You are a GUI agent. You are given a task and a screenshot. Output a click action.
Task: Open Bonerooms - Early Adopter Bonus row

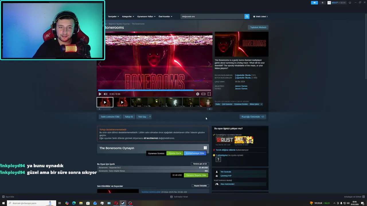pyautogui.click(x=153, y=171)
